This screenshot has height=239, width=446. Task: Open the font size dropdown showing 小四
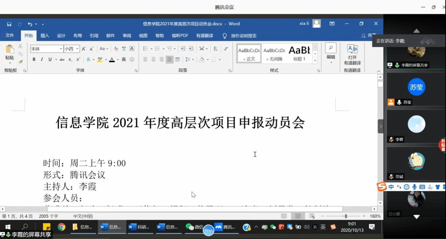coord(71,49)
